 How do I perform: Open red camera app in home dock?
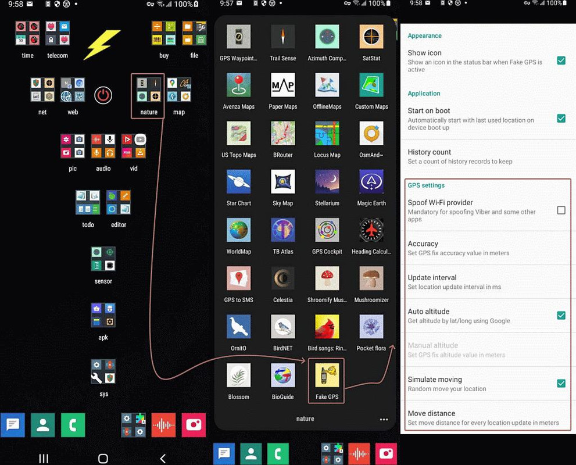click(193, 425)
